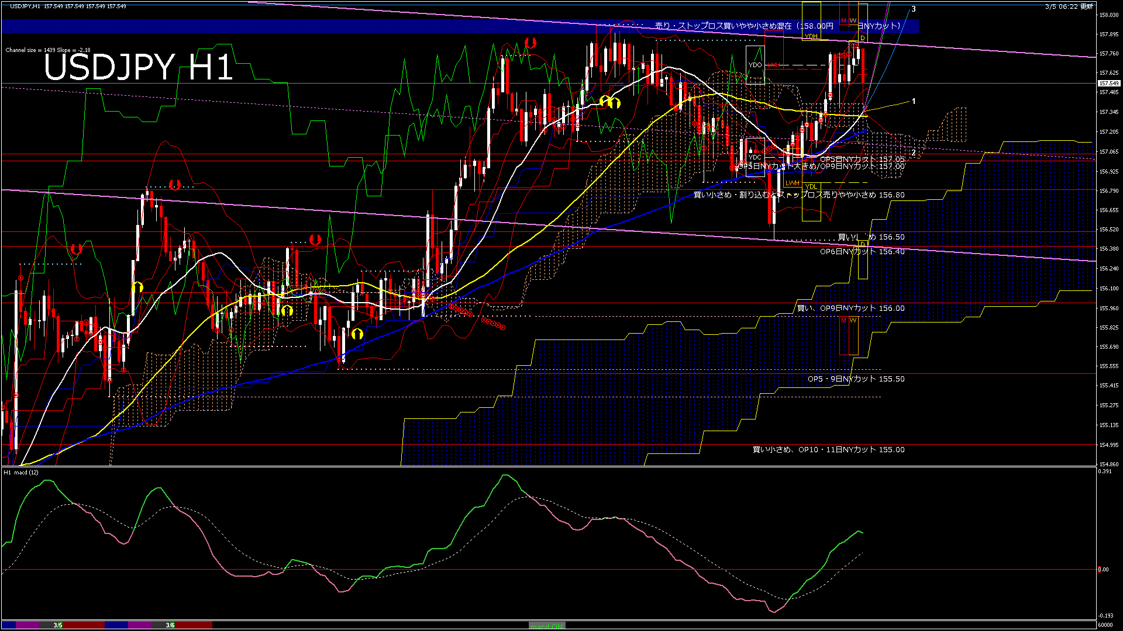Viewport: 1123px width, 631px height.
Task: Click the 3/6 date label on session bar
Action: click(x=170, y=625)
